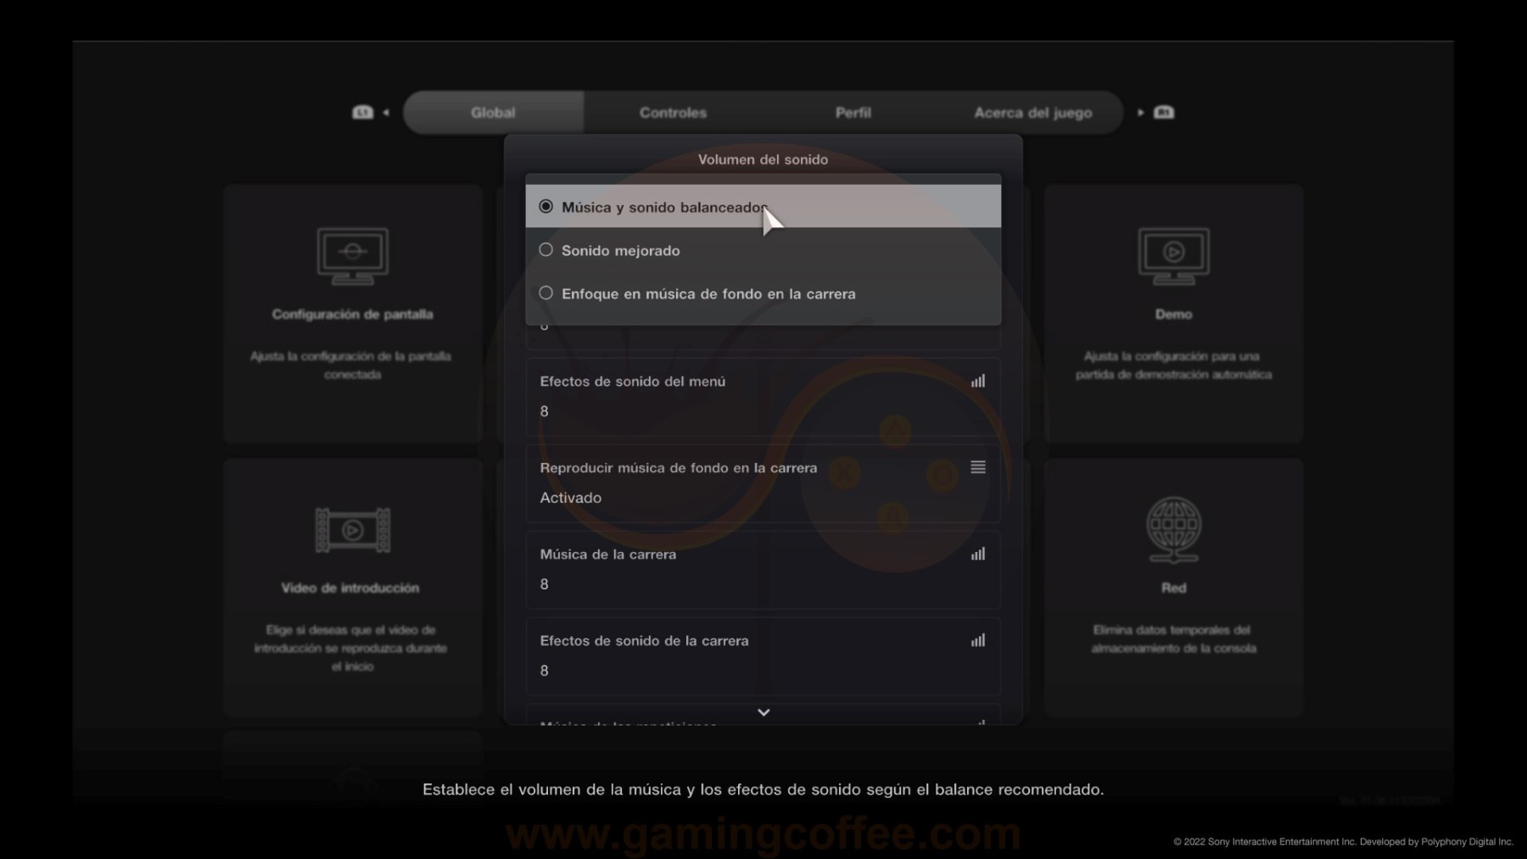Click the R1 next tab icon
The image size is (1527, 859).
point(1164,112)
